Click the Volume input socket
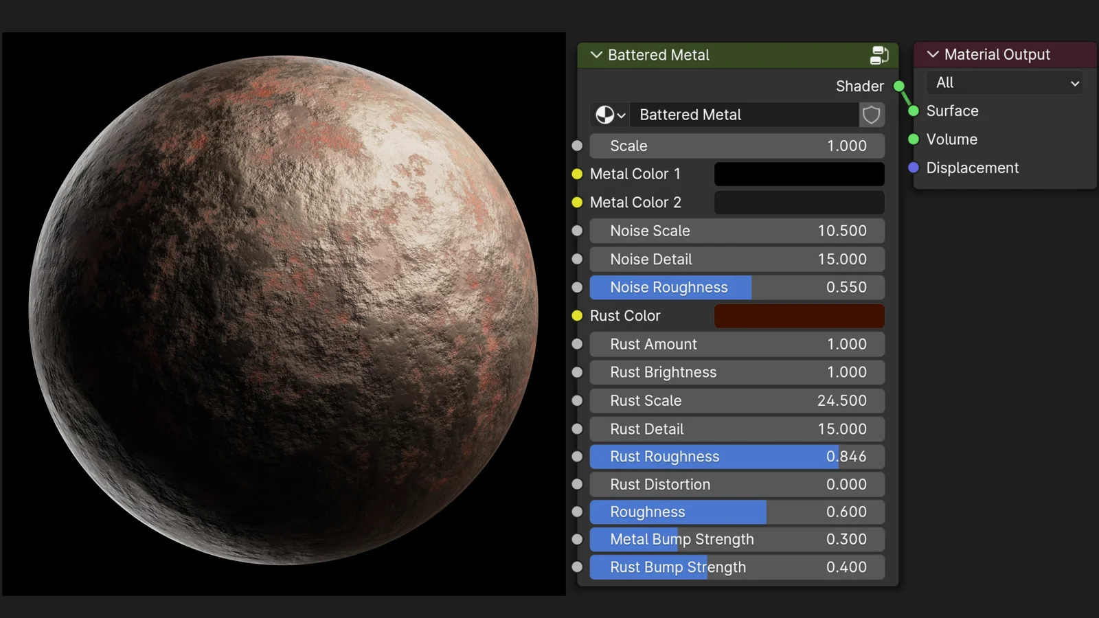This screenshot has height=618, width=1099. click(914, 139)
